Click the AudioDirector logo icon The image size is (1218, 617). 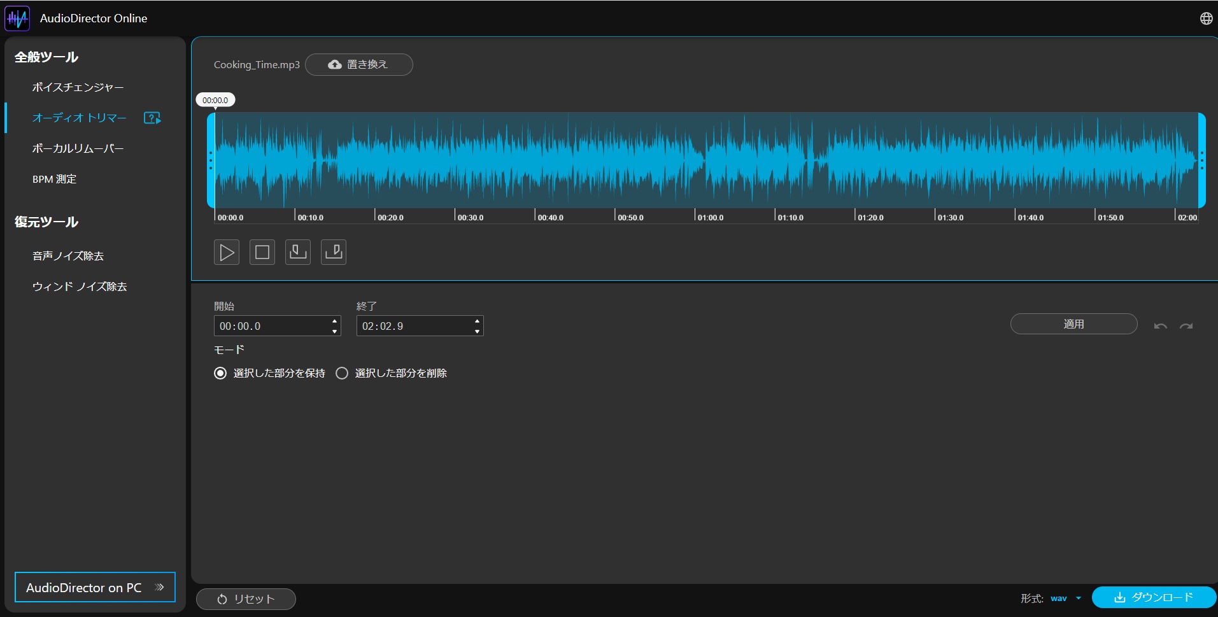tap(17, 18)
